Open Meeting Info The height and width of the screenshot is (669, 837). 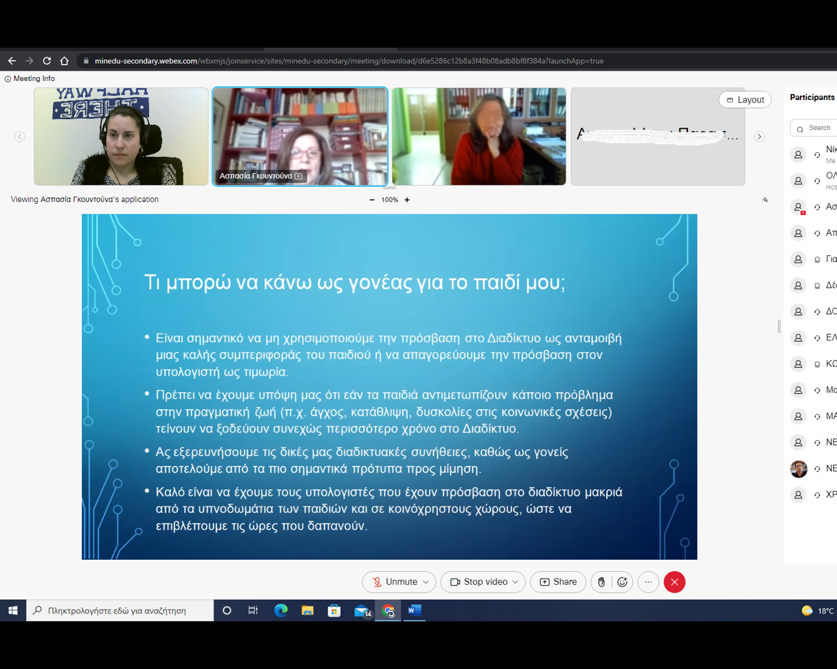(30, 78)
